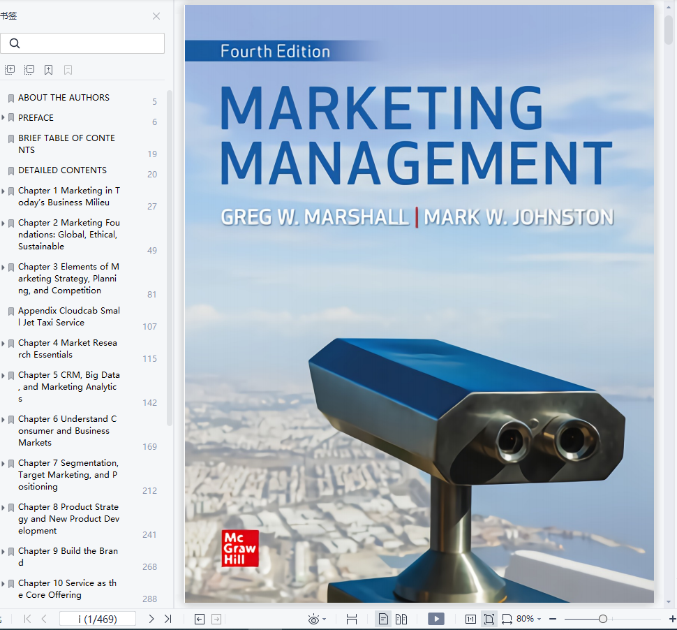Screen dimensions: 677x630
Task: Go to the previous page
Action: point(44,619)
